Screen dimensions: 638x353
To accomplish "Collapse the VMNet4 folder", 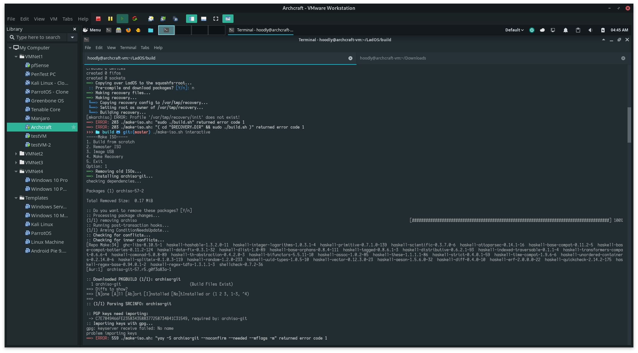I will click(16, 171).
